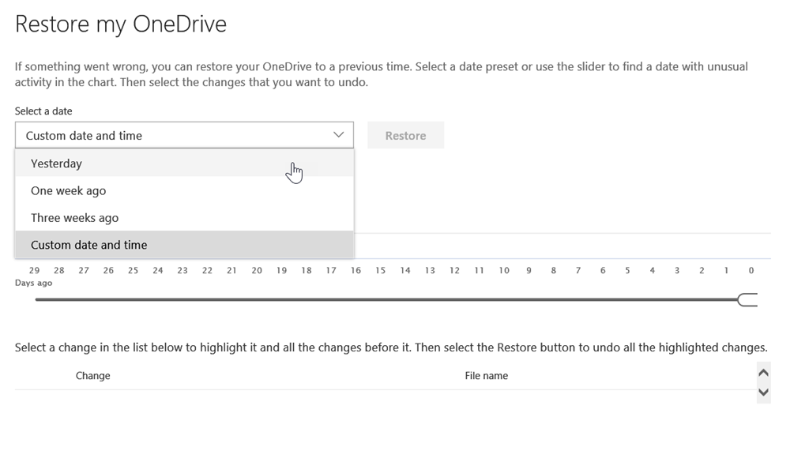Click the dropdown chevron arrow icon
Image resolution: width=809 pixels, height=462 pixels.
[x=338, y=135]
